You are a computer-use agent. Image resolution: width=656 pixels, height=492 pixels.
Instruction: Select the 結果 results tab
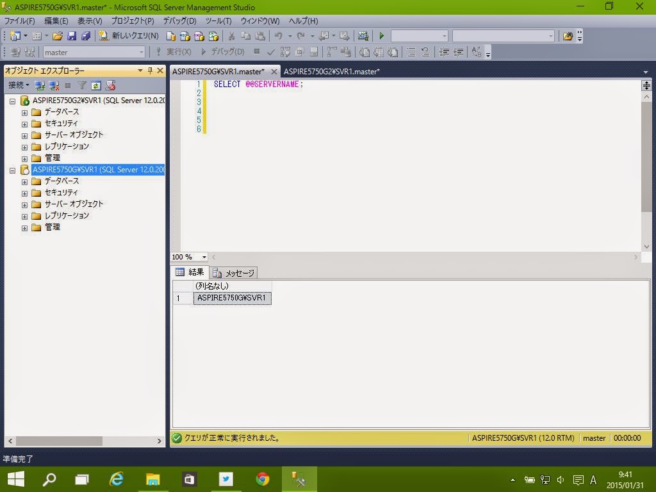pos(190,272)
